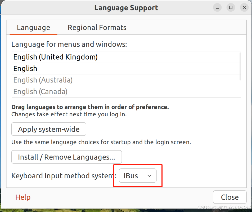
Task: Select English (Australia) in the language list
Action: (x=126, y=80)
